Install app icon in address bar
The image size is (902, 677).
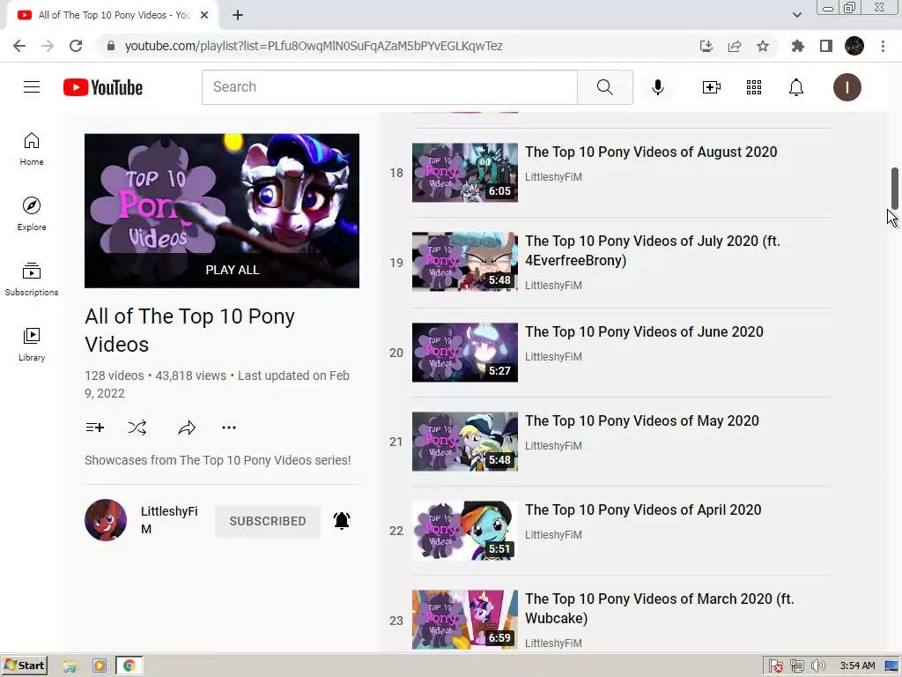pos(706,46)
